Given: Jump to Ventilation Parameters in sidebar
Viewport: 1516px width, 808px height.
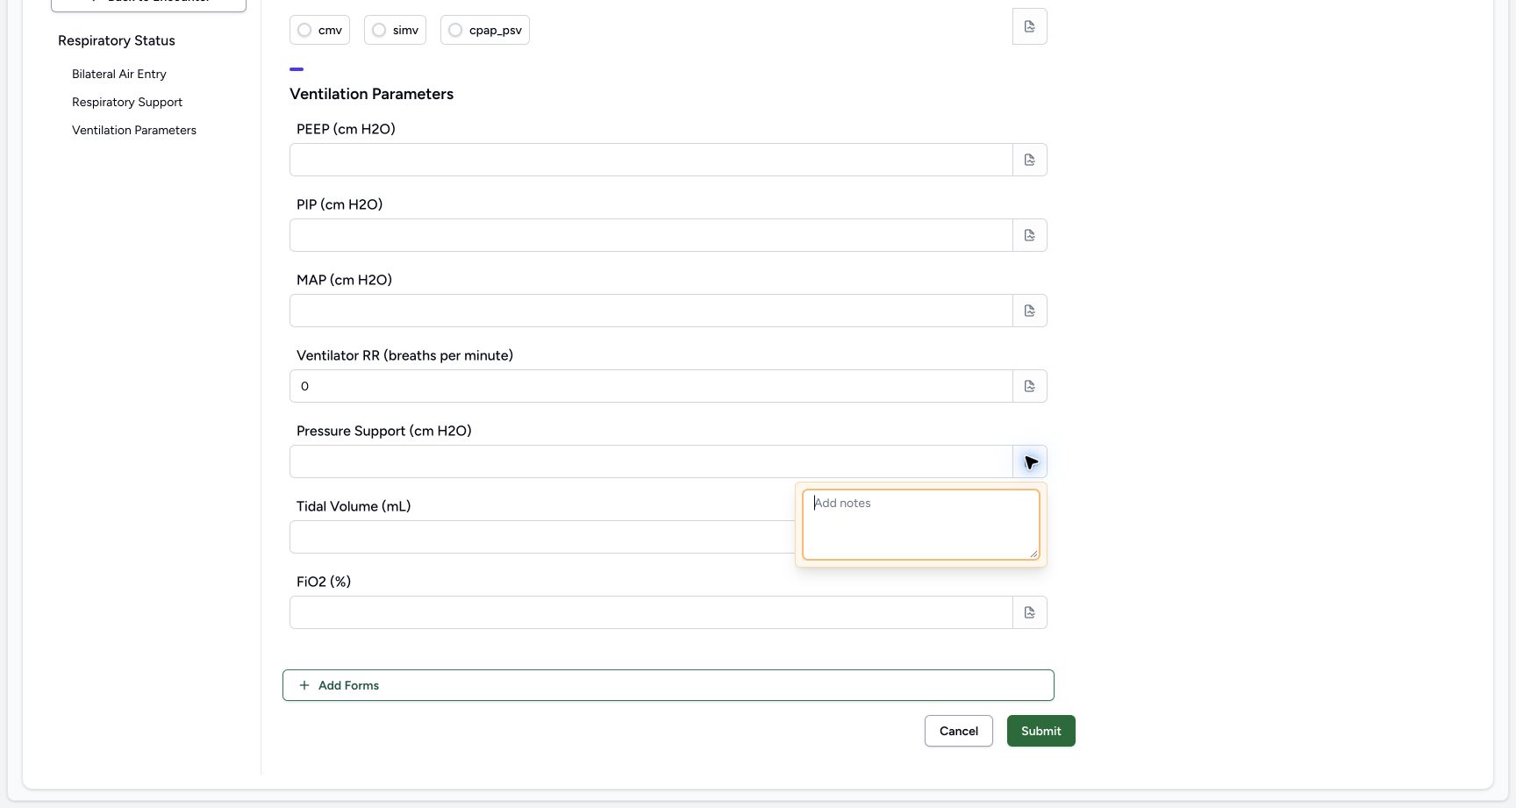Looking at the screenshot, I should click(x=134, y=130).
